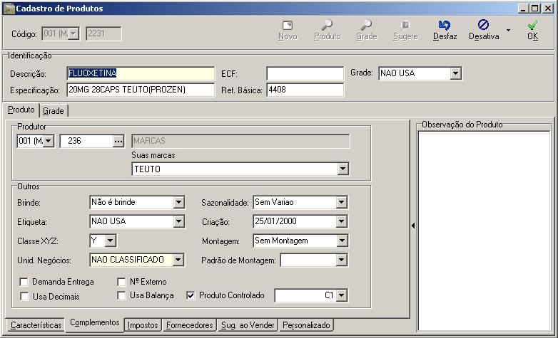Click the Desfaz undo icon
The width and height of the screenshot is (558, 338).
click(445, 25)
